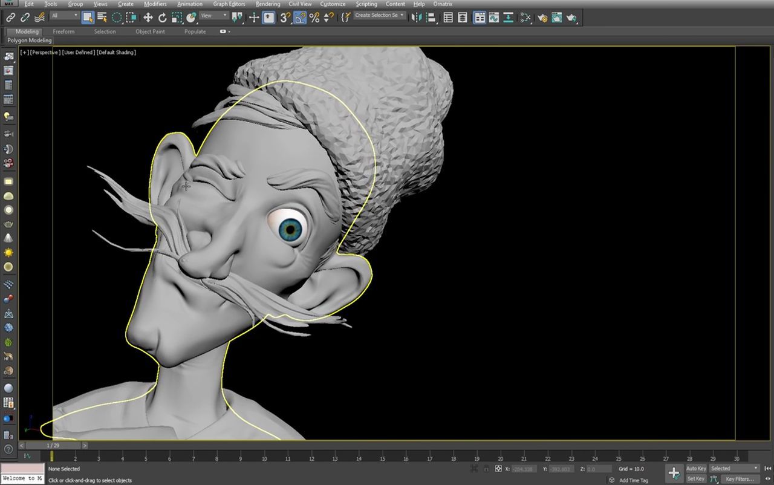This screenshot has width=774, height=485.
Task: Toggle Angle Snap on
Action: click(x=301, y=17)
